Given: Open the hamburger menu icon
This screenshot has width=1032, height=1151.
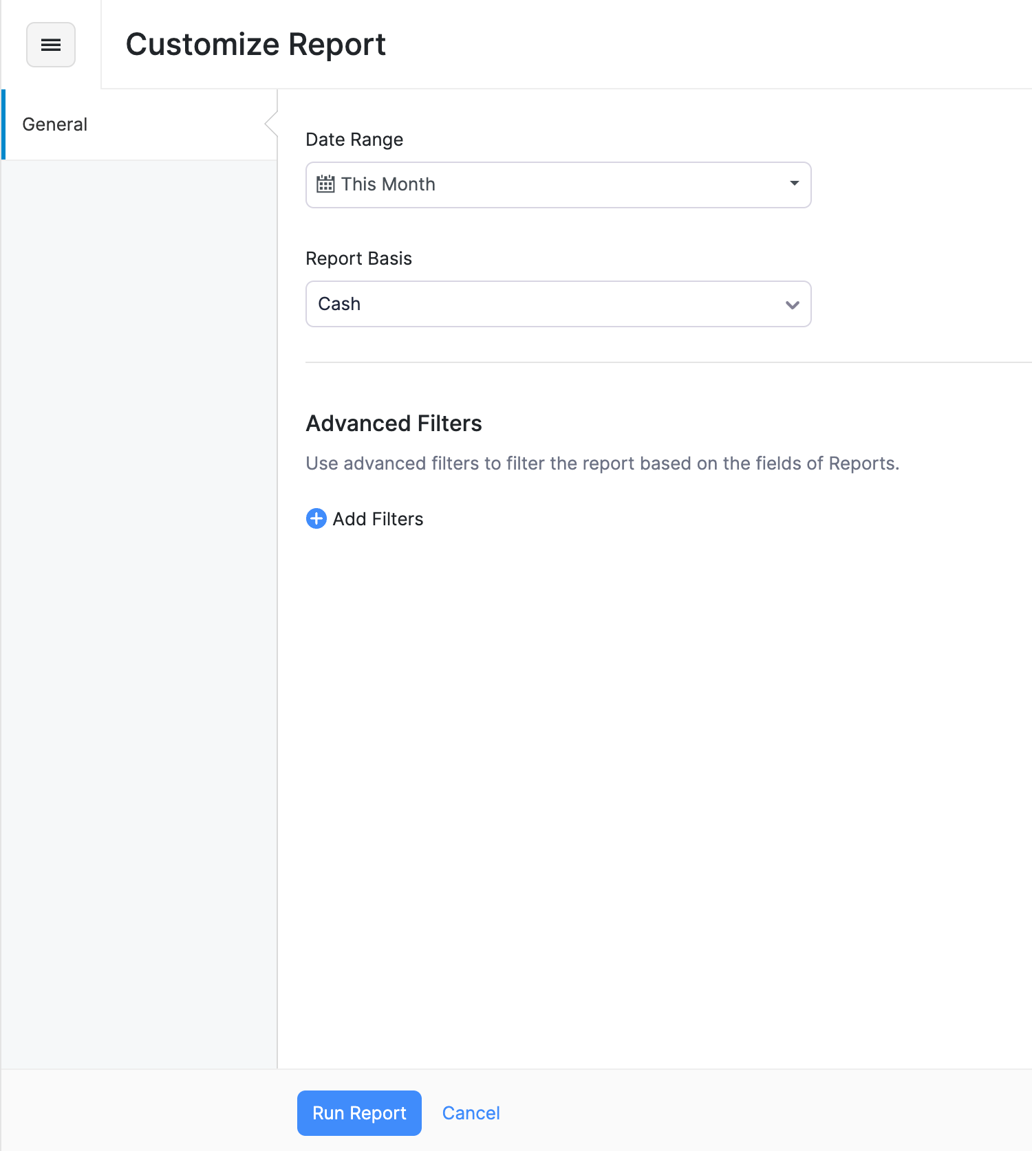Looking at the screenshot, I should coord(51,45).
